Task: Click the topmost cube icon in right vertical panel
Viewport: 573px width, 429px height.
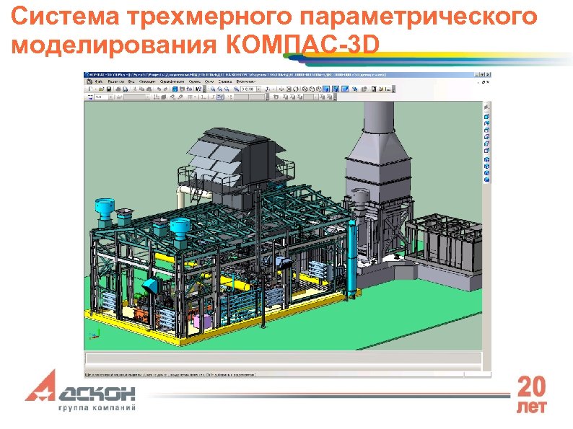Action: (x=486, y=117)
